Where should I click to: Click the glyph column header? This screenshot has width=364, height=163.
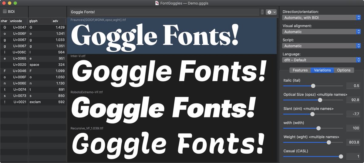tap(40, 21)
